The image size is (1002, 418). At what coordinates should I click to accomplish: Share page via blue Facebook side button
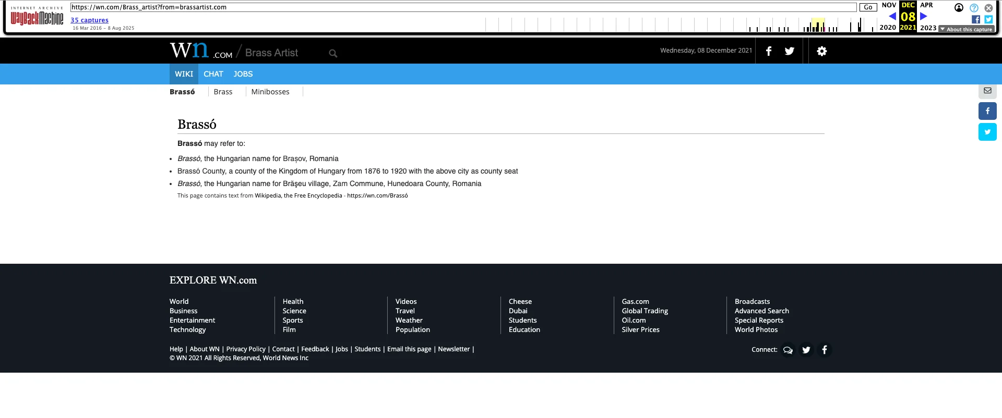(x=987, y=111)
